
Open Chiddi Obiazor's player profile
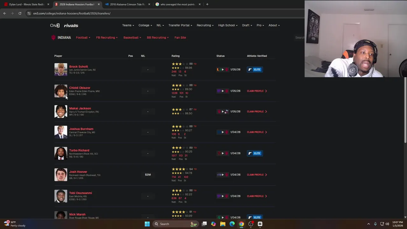pos(80,88)
